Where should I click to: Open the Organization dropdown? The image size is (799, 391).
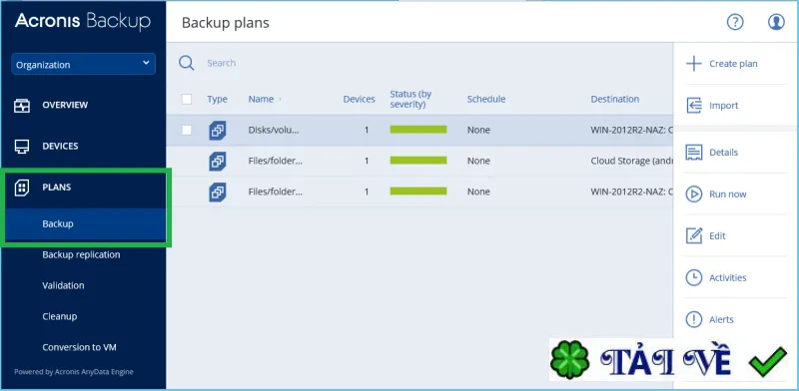click(x=84, y=64)
